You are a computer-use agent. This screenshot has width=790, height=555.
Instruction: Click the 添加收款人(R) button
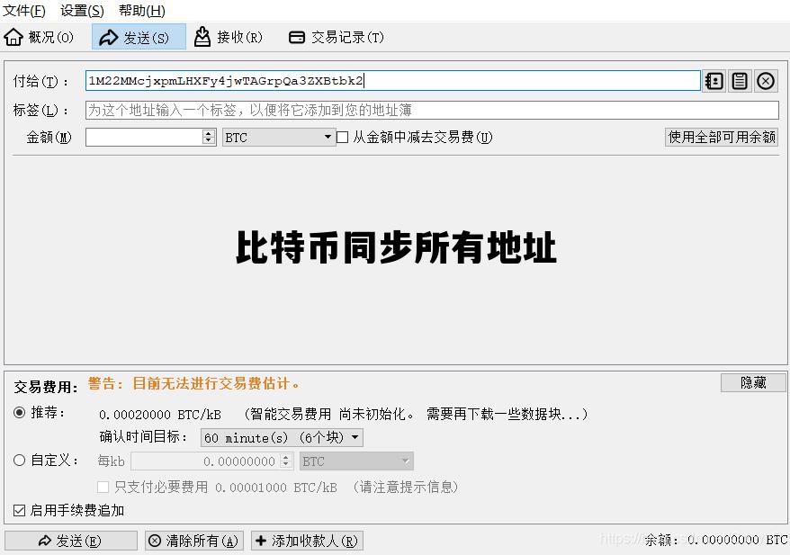pyautogui.click(x=307, y=541)
